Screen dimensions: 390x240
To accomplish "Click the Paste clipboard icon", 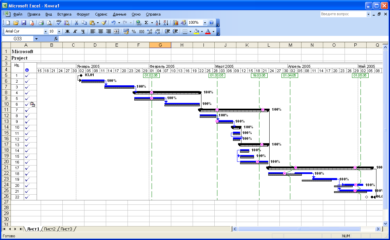I will pyautogui.click(x=92, y=23).
